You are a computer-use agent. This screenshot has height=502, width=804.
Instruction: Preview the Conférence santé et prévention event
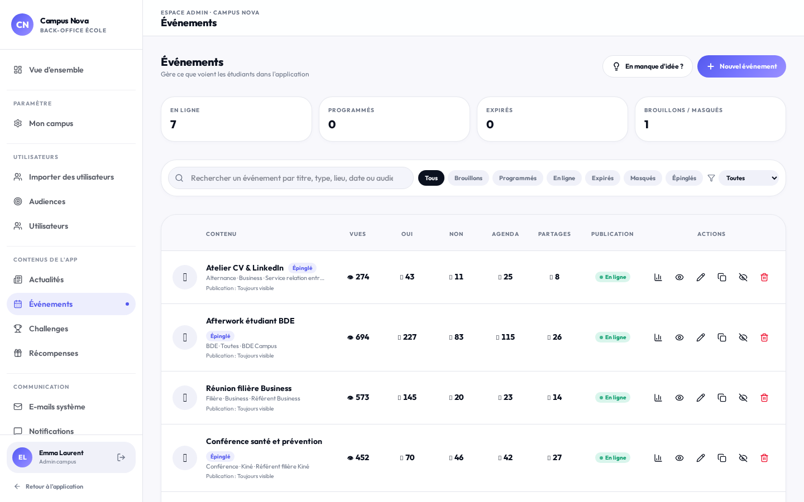click(679, 458)
